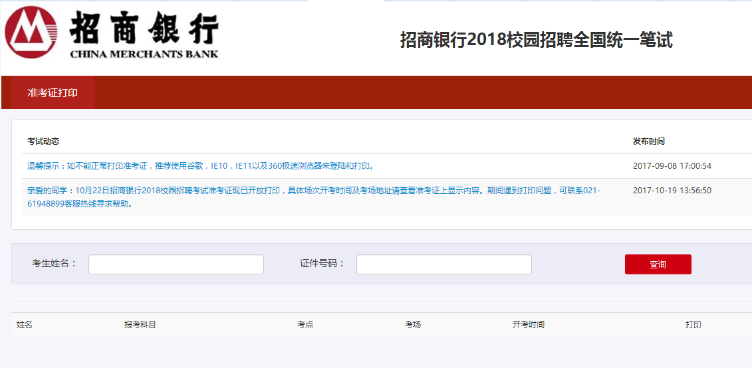Image resolution: width=752 pixels, height=368 pixels.
Task: Click the 考点 table header
Action: pyautogui.click(x=305, y=324)
